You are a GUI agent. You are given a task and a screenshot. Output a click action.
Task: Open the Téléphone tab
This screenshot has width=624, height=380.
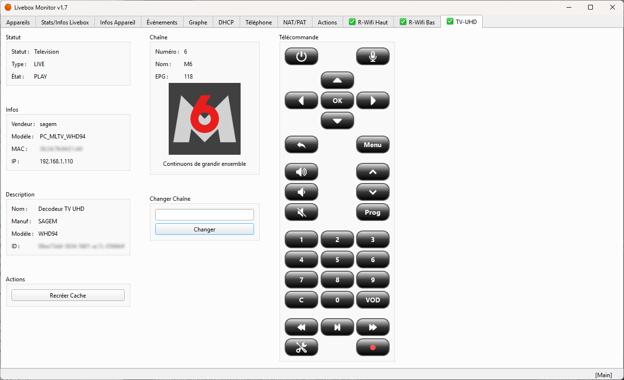tap(259, 22)
